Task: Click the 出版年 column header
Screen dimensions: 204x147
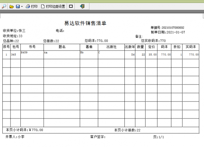Action: 130,47
